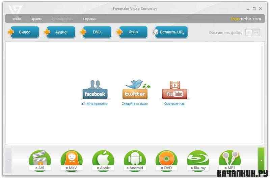This screenshot has height=179, width=270.
Task: Visit the freemake.com link
Action: [x=246, y=19]
